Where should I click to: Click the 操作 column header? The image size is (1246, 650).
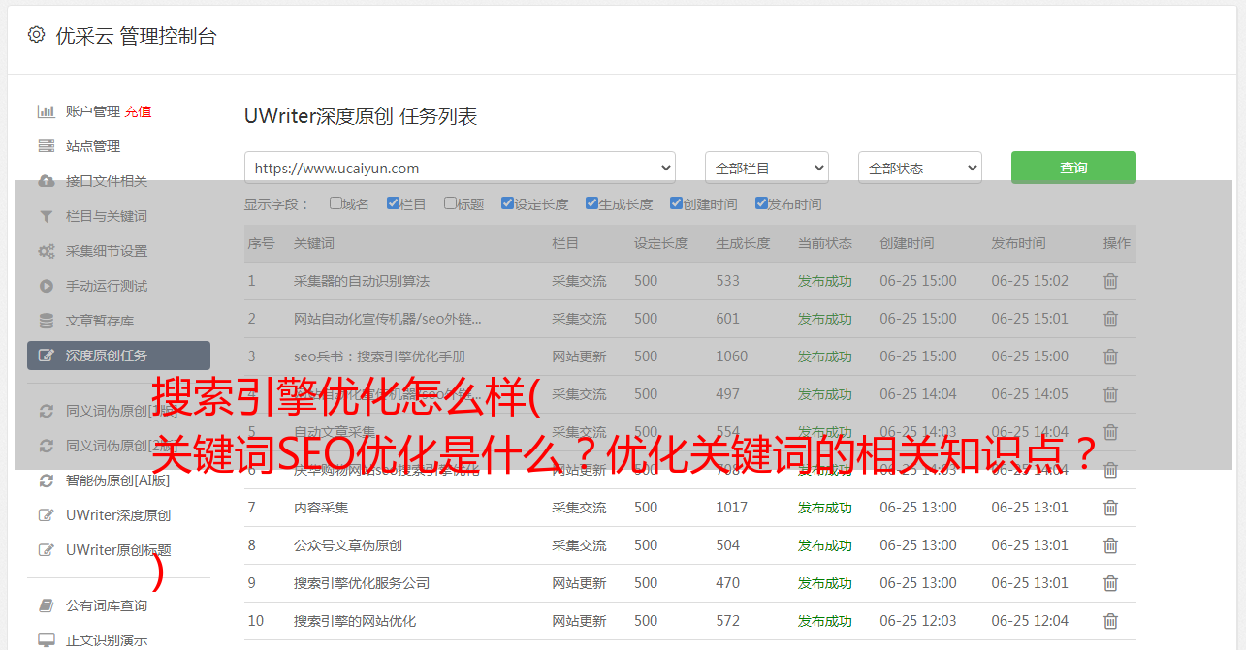[x=1117, y=243]
